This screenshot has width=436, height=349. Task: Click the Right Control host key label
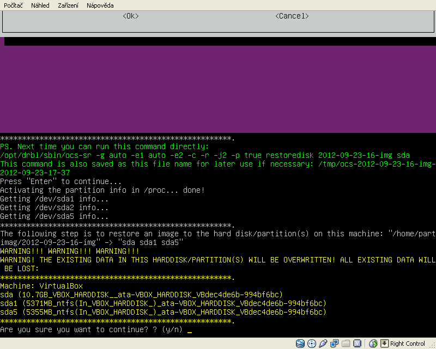[x=408, y=344]
